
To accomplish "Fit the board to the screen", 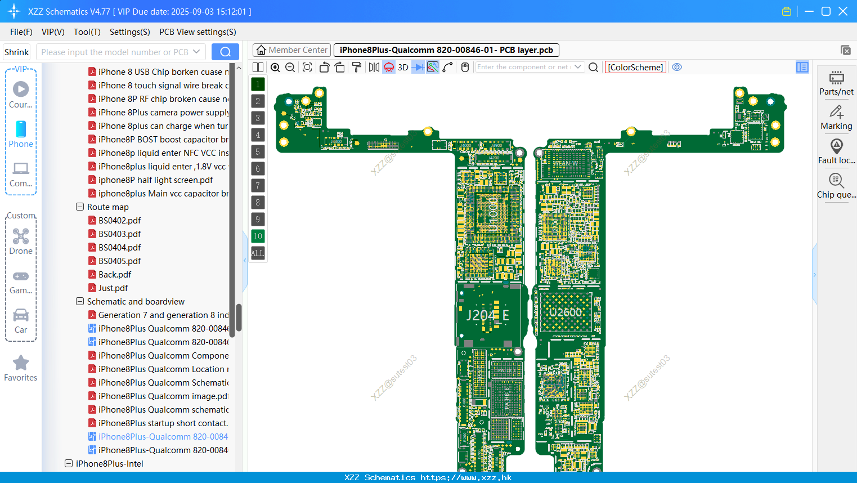I will 307,67.
